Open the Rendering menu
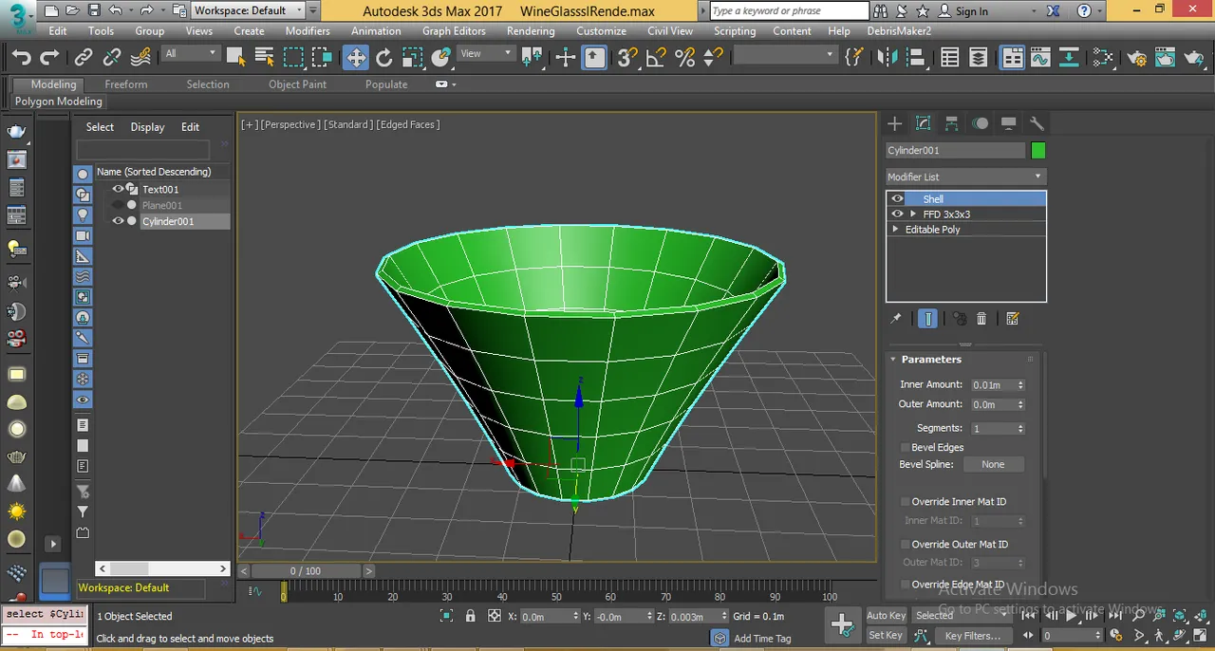 (x=531, y=31)
